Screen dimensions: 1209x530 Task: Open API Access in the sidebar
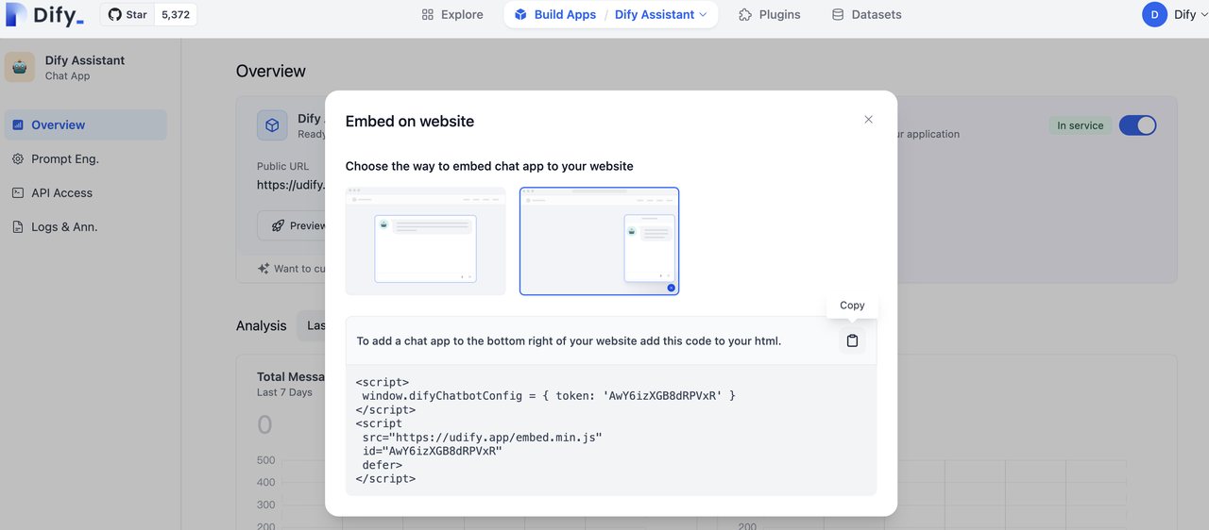tap(86, 192)
